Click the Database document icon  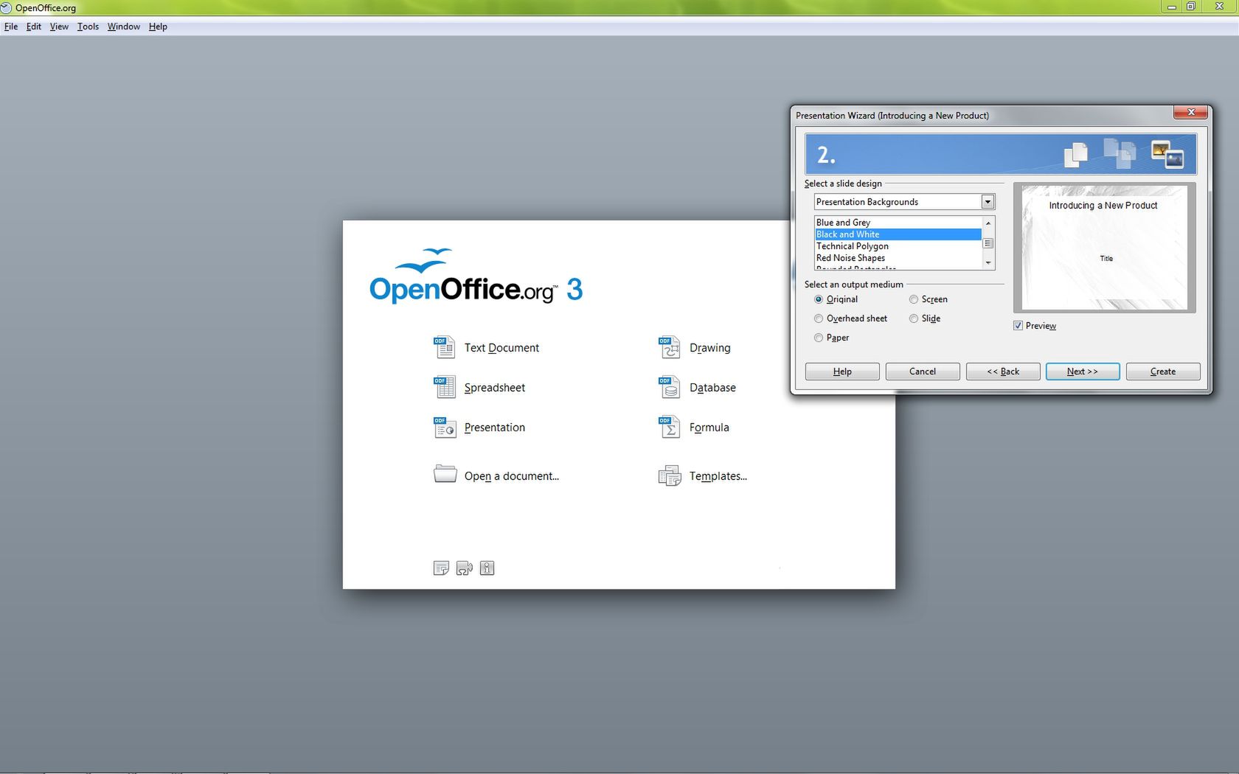669,387
